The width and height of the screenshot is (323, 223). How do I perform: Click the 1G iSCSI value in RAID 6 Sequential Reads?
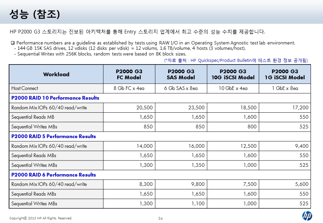coord(304,194)
